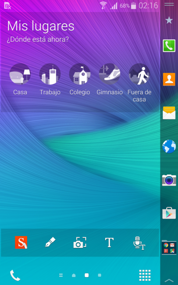This screenshot has width=178, height=285.
Task: Tap the signal strength bars icon
Action: [114, 6]
